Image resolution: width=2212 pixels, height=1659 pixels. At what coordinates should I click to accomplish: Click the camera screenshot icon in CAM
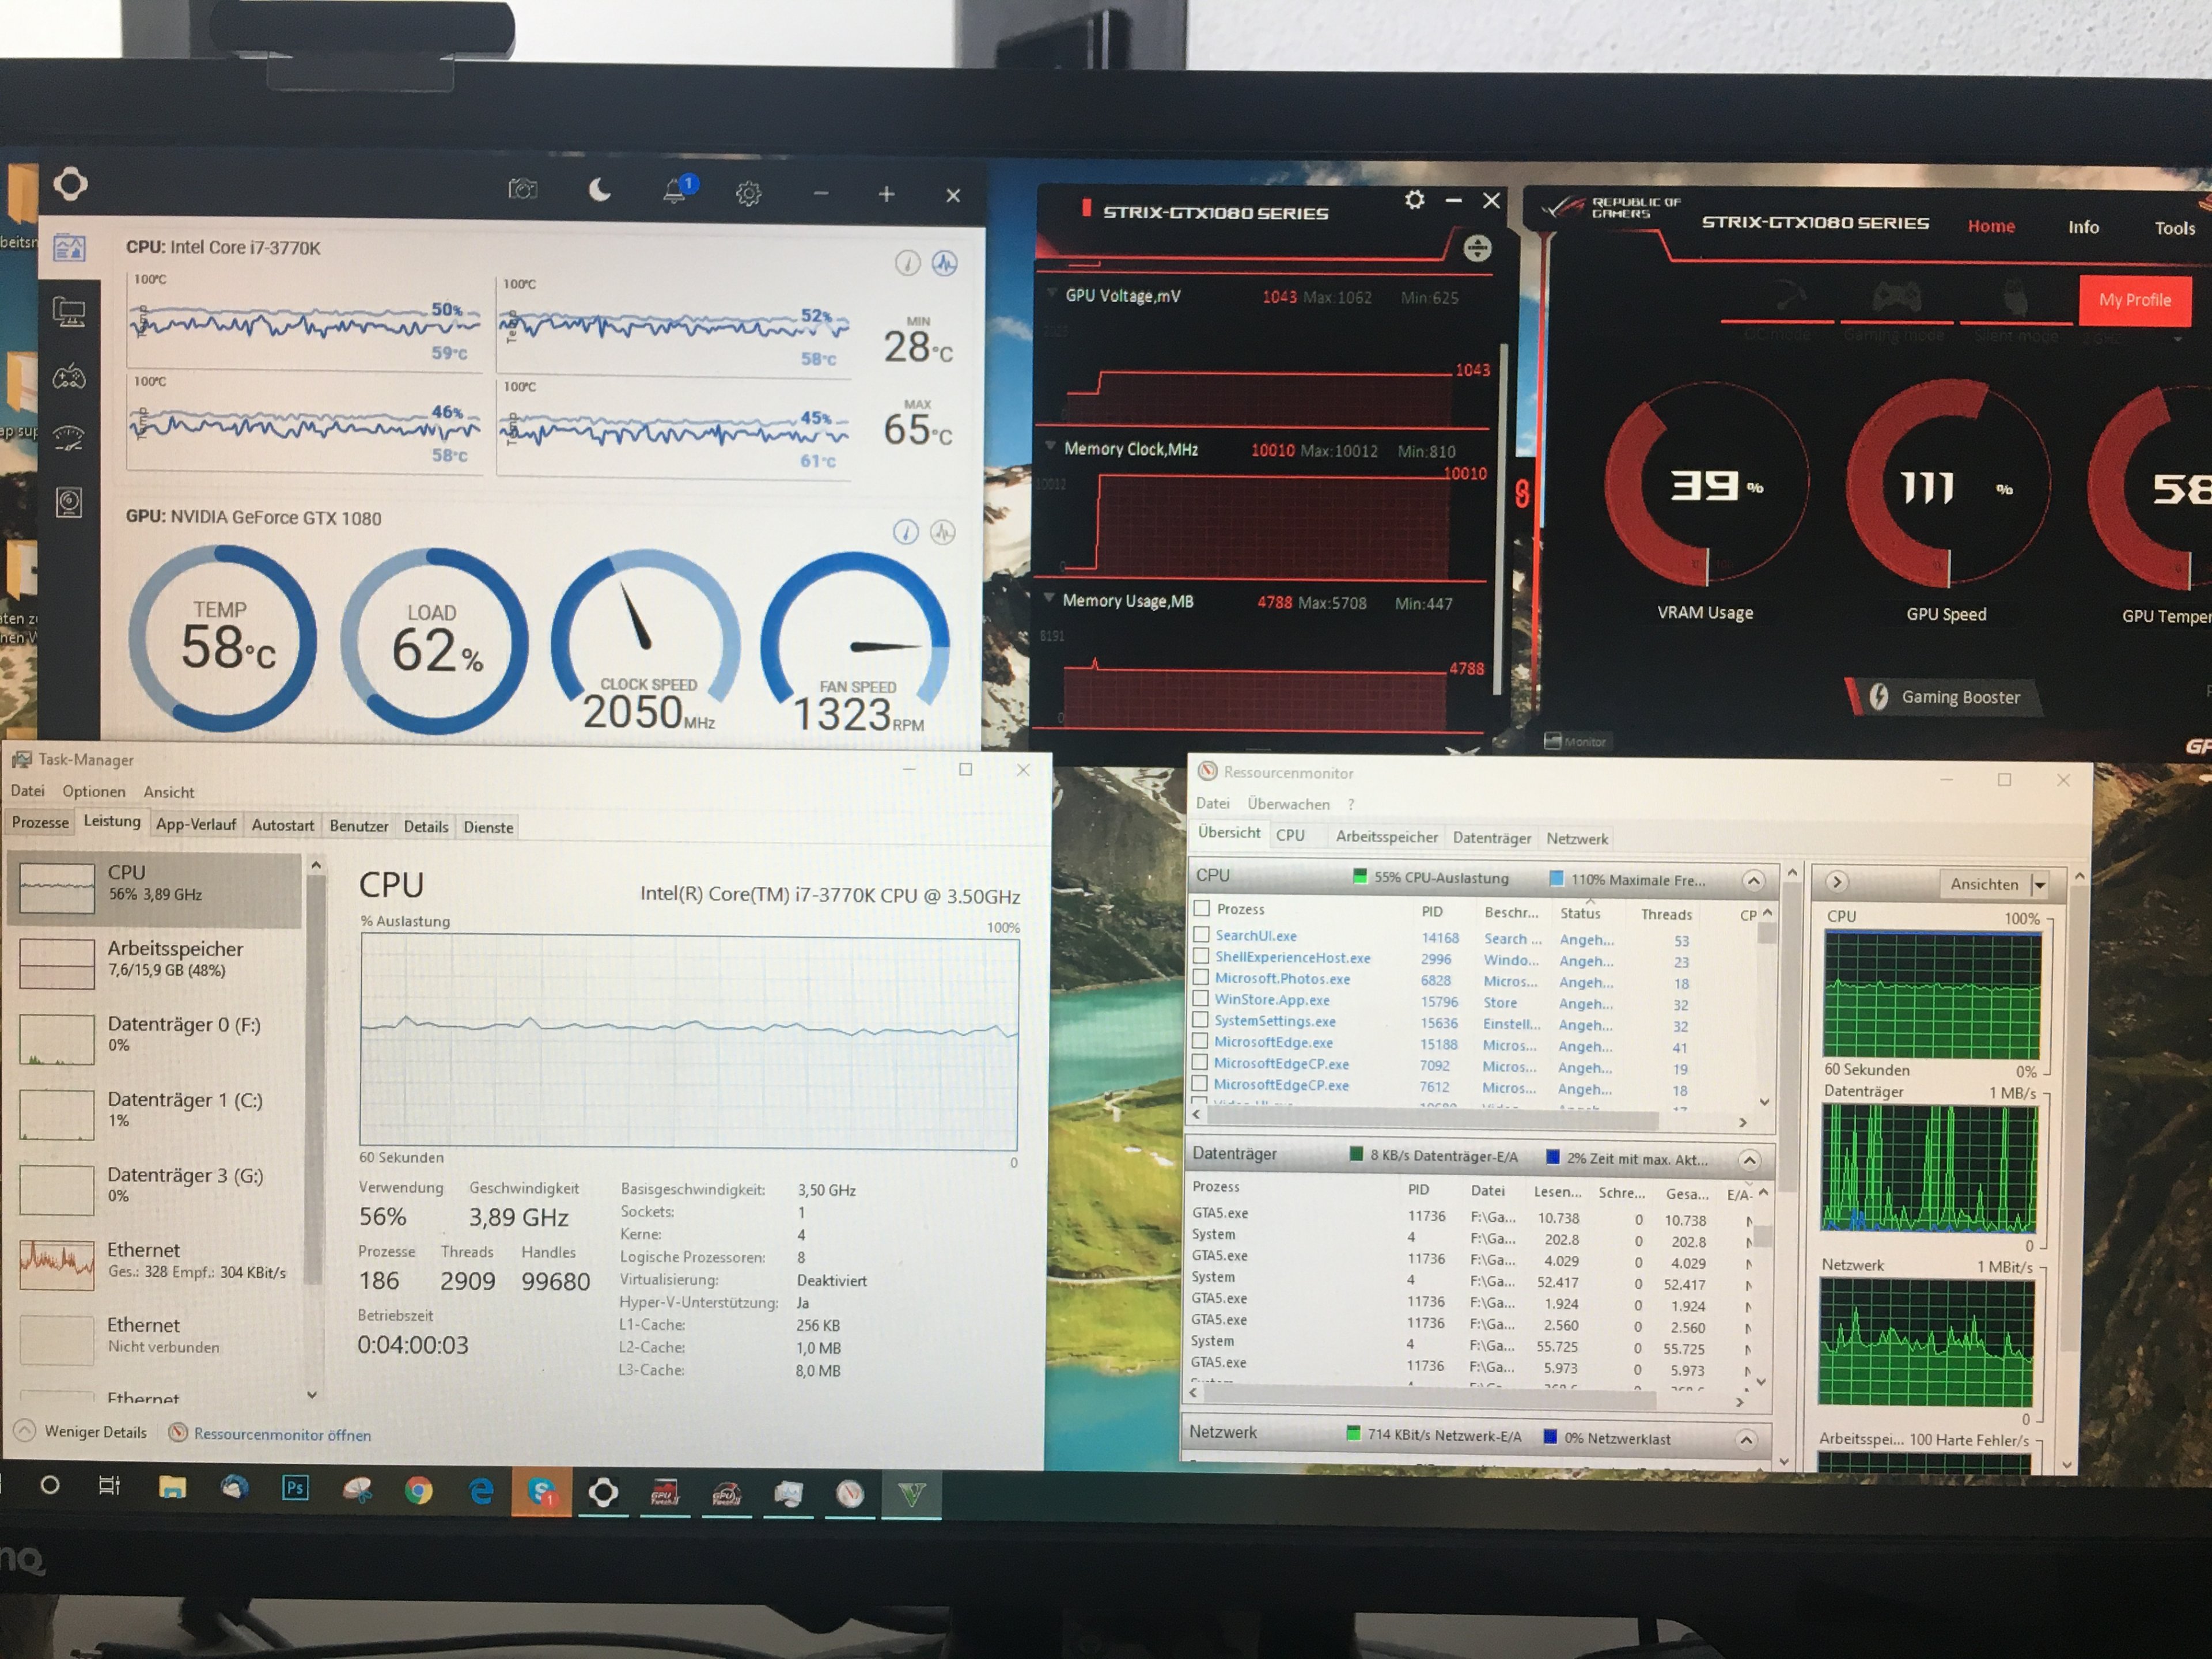(522, 189)
